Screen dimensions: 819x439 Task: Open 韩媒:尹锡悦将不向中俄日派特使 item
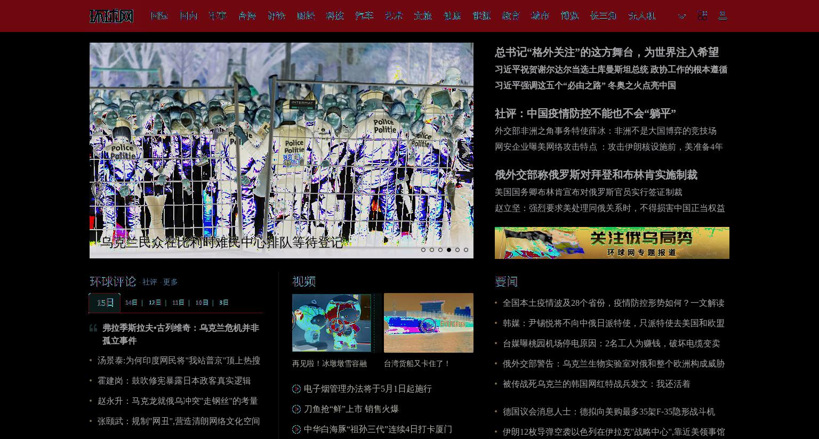pyautogui.click(x=614, y=323)
